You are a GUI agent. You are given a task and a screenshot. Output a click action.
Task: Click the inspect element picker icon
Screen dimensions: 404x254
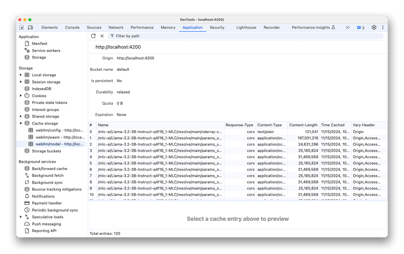[22, 28]
